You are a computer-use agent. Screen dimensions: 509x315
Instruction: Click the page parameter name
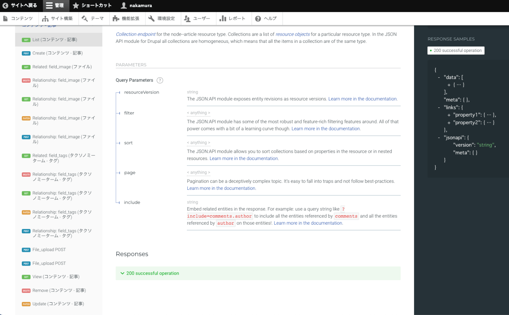[x=130, y=172]
